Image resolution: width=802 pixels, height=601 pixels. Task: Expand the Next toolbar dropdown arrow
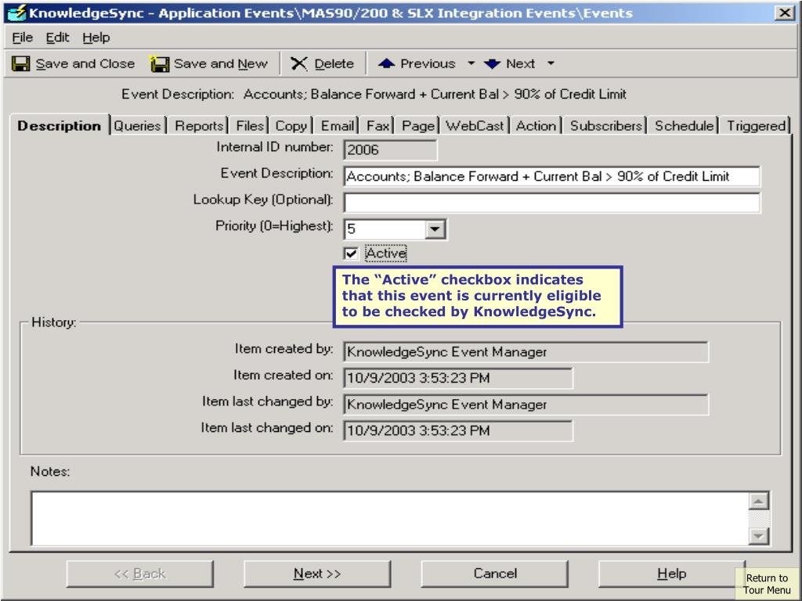click(551, 63)
